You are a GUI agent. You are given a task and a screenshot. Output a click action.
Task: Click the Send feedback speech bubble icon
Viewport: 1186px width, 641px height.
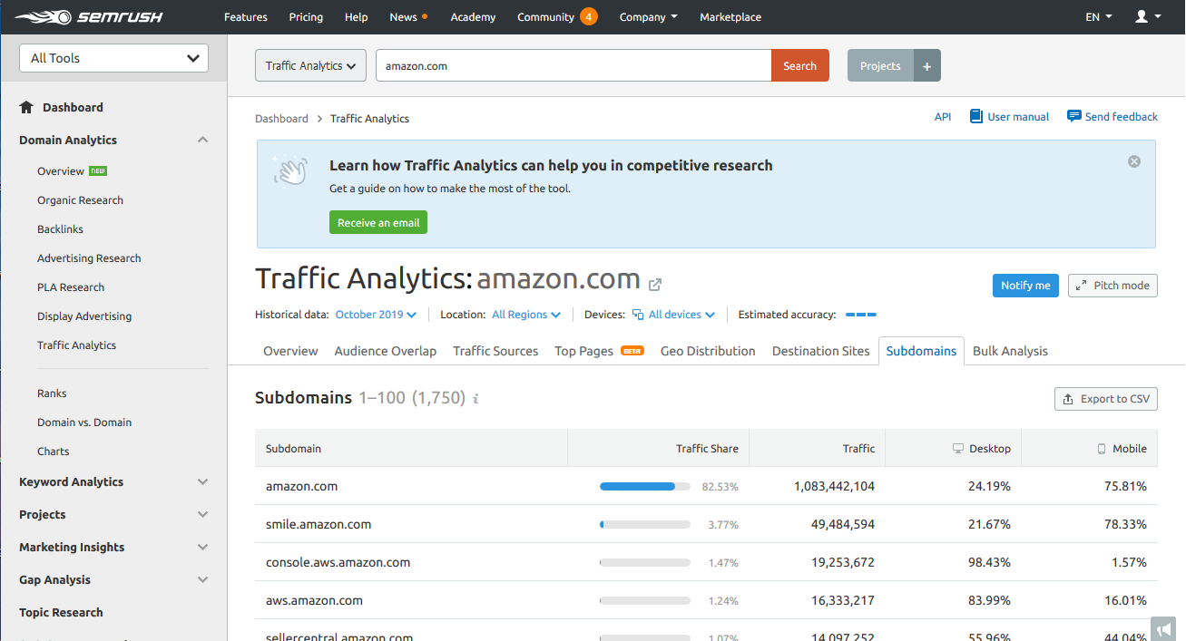[x=1074, y=116]
